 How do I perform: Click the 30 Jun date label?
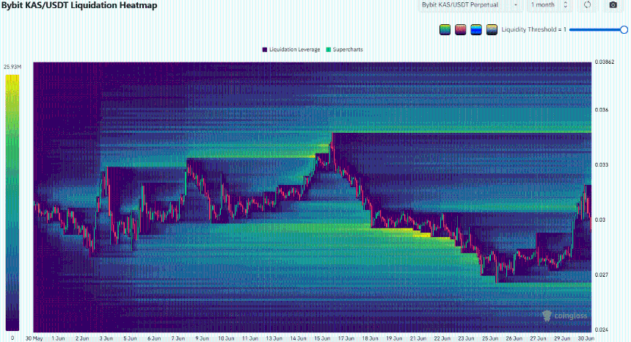[586, 338]
